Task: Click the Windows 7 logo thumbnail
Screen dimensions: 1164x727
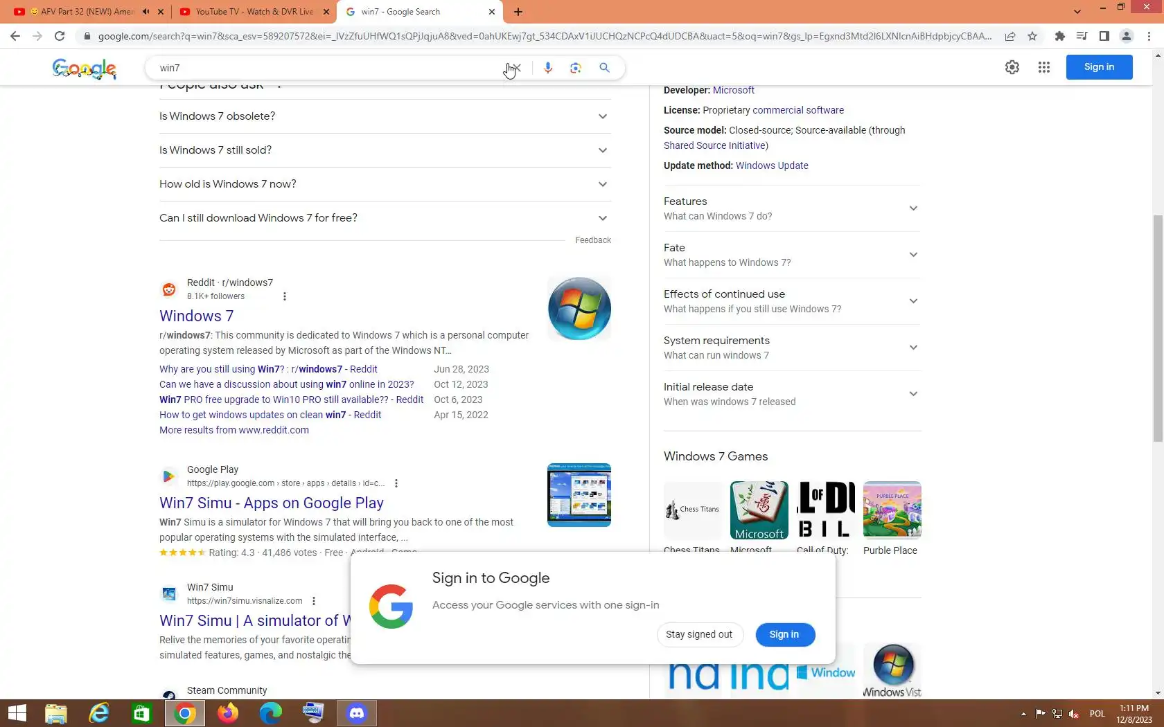Action: pyautogui.click(x=579, y=309)
